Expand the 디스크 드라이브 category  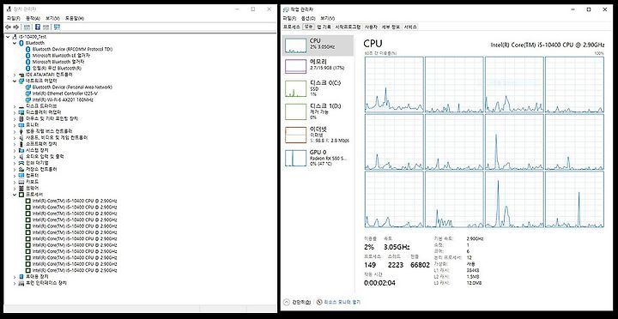15,106
